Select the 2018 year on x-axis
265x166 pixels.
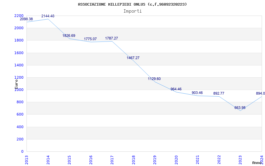(x=133, y=159)
